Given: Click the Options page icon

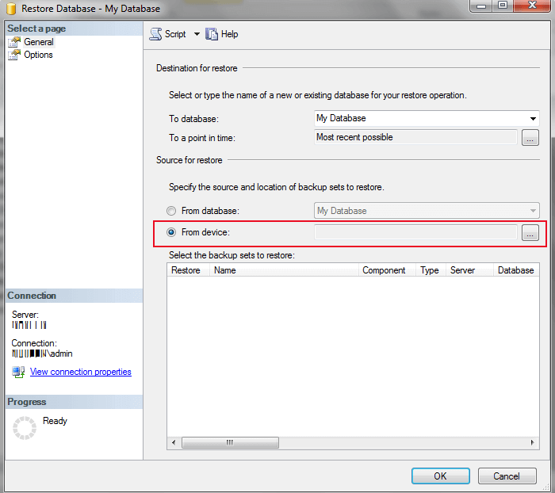Looking at the screenshot, I should click(14, 55).
